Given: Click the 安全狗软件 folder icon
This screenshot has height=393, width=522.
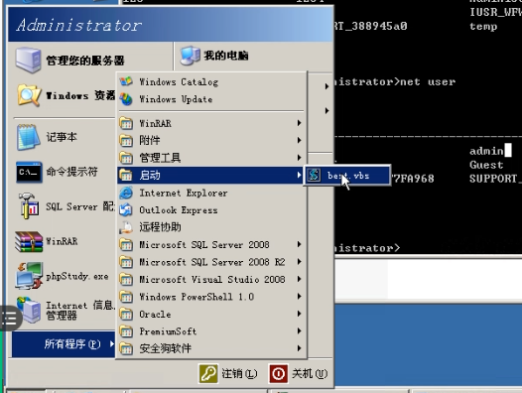Looking at the screenshot, I should [x=126, y=348].
